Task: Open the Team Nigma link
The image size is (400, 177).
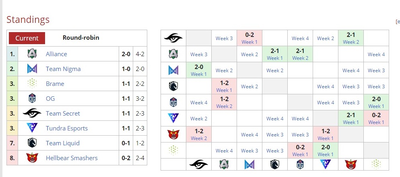Action: [63, 69]
